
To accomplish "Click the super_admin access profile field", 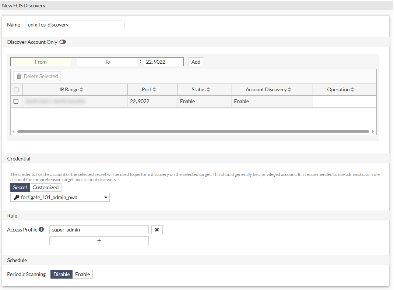I will pos(99,230).
